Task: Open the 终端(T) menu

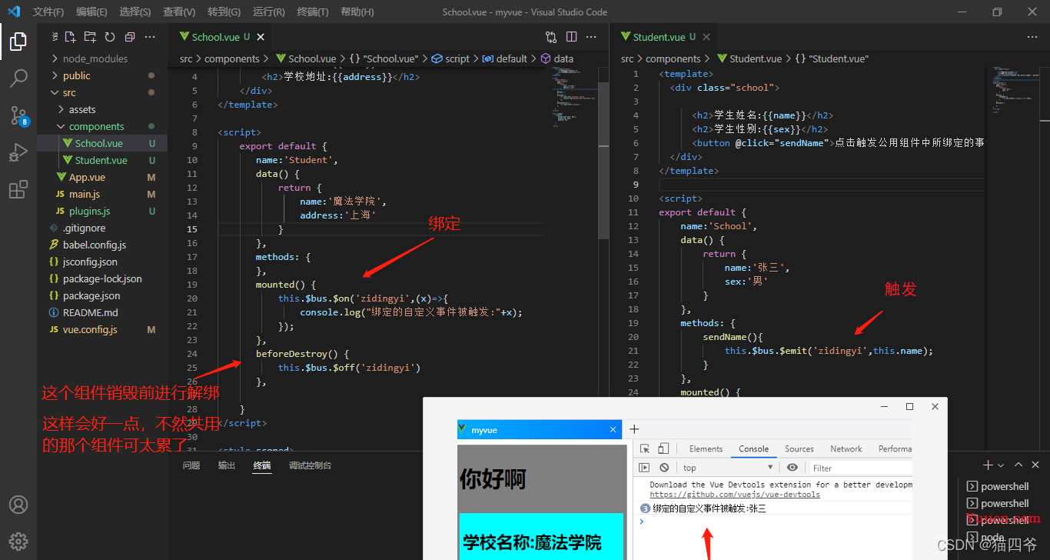Action: [313, 12]
